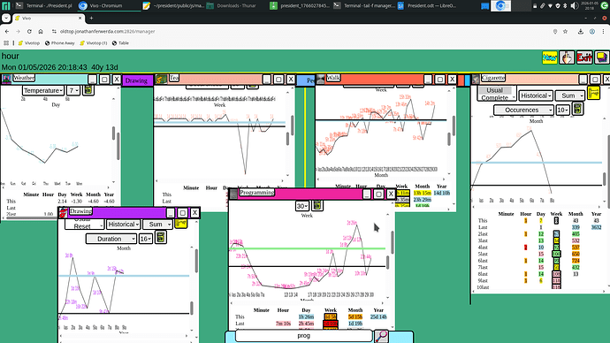
Task: Reload the page in Chromium
Action: pyautogui.click(x=29, y=32)
